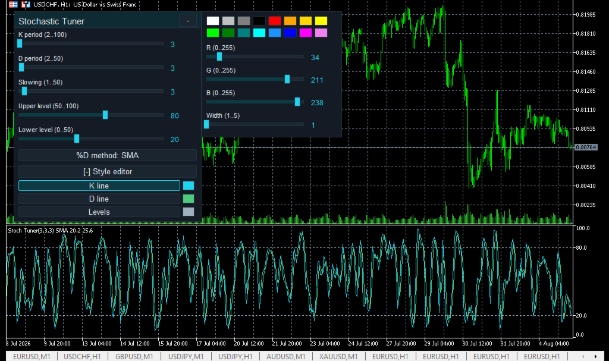This screenshot has height=361, width=609.
Task: Select the Levels style row
Action: (99, 212)
